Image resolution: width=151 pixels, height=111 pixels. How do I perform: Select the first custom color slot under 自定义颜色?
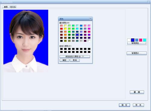coord(61,49)
